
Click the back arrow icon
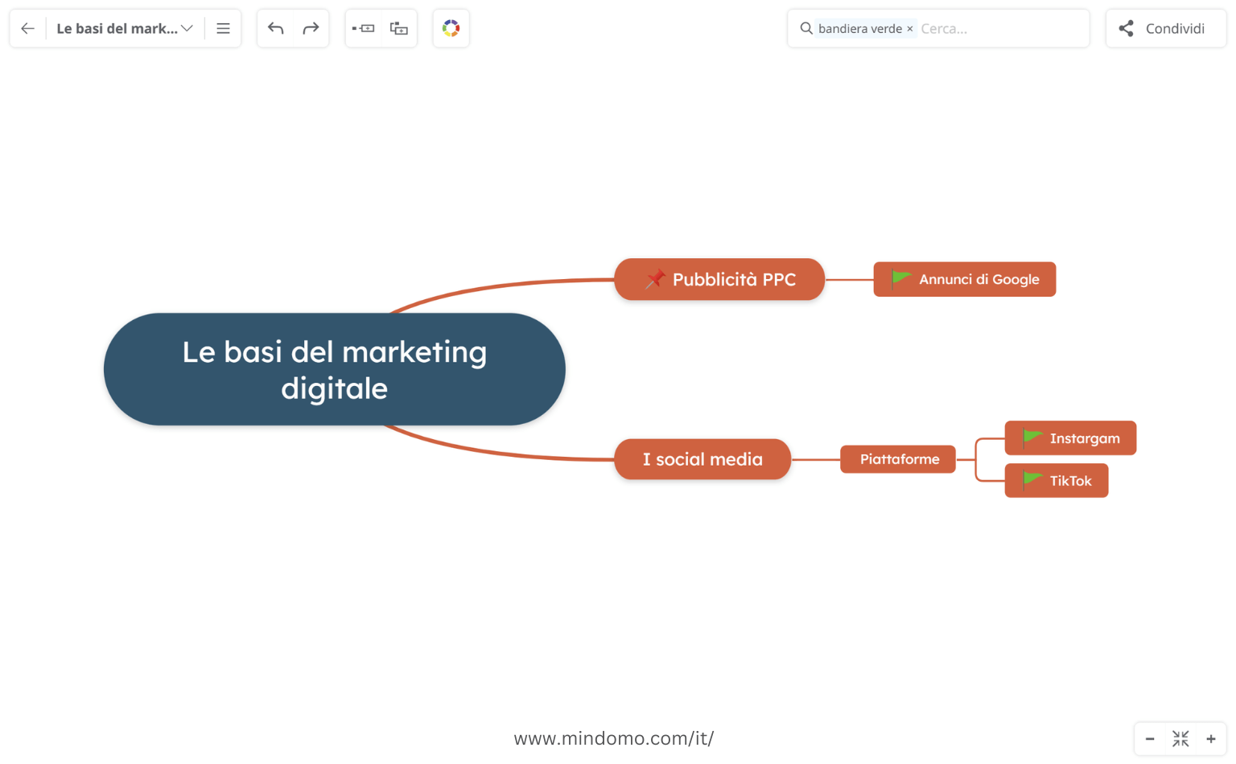tap(28, 29)
